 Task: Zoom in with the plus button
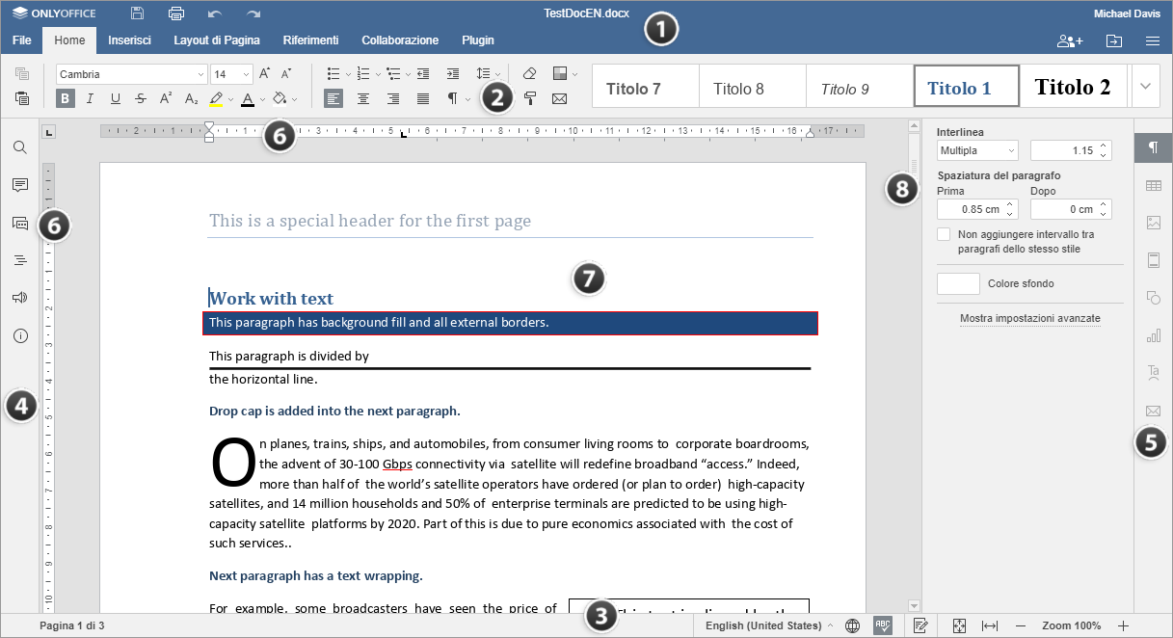1123,625
